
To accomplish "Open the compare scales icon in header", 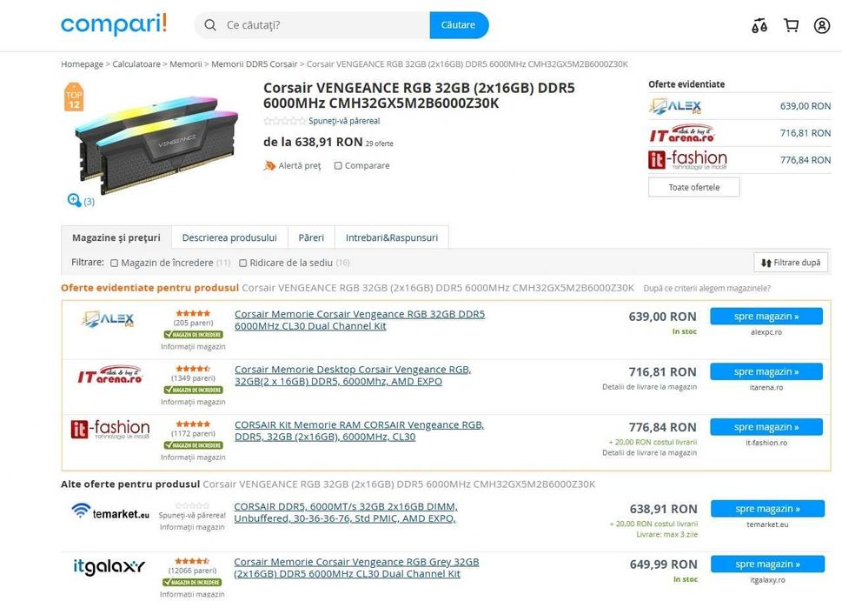I will [x=759, y=25].
